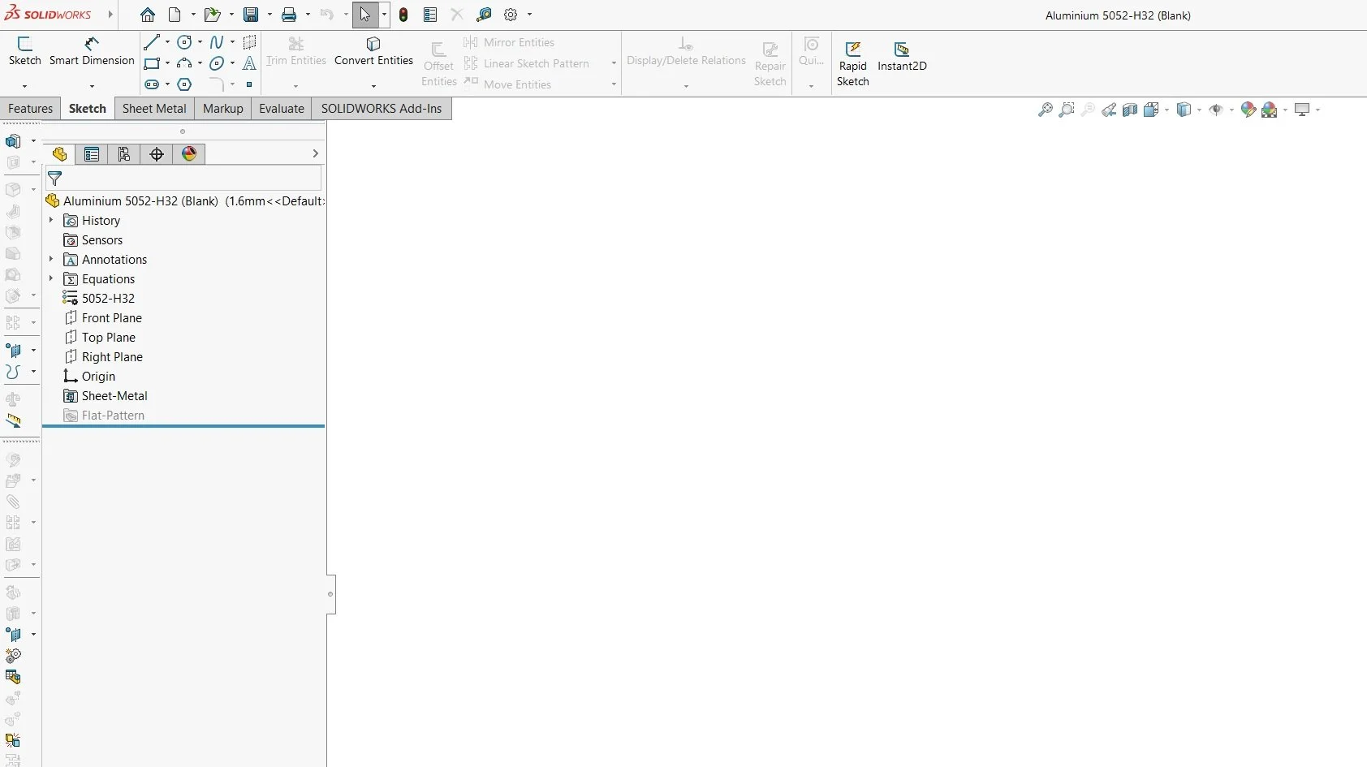Click the feature tree filter field
Image resolution: width=1367 pixels, height=767 pixels.
183,179
